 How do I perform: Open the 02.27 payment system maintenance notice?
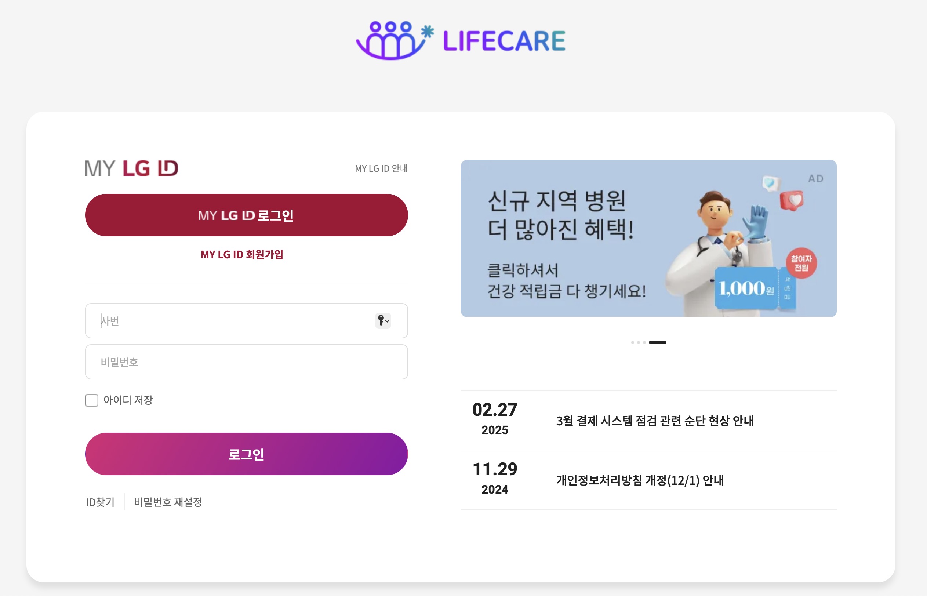[x=655, y=419]
